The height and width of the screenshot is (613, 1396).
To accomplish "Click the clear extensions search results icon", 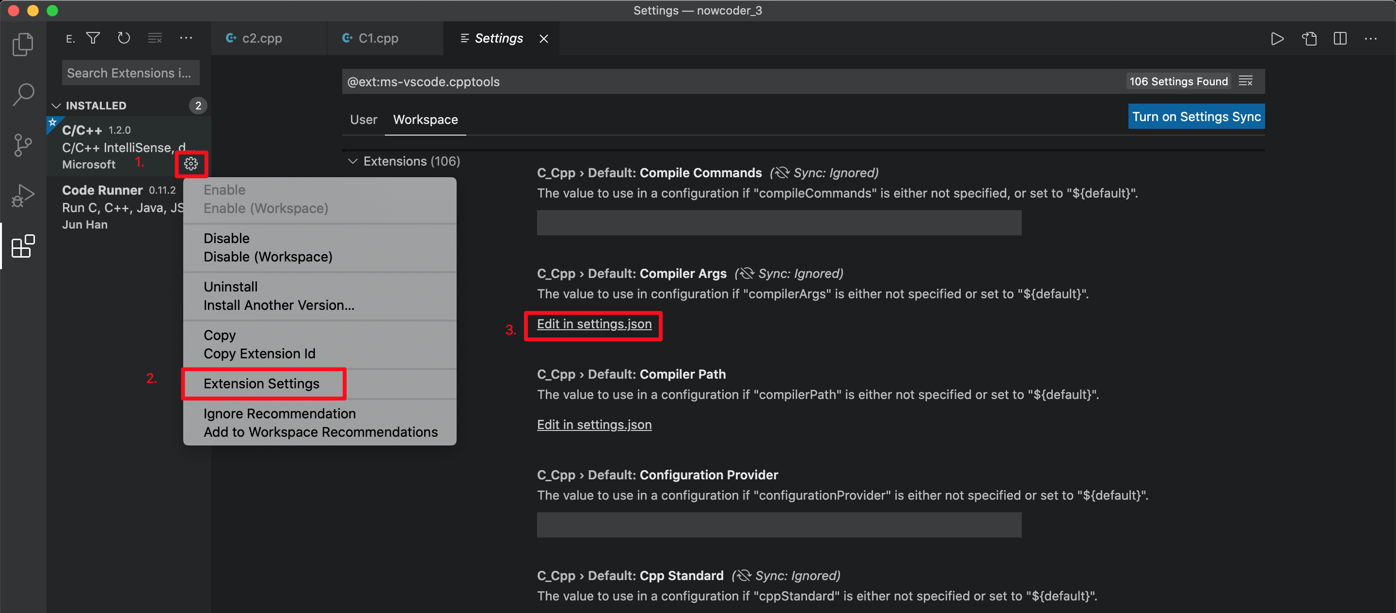I will (x=155, y=38).
